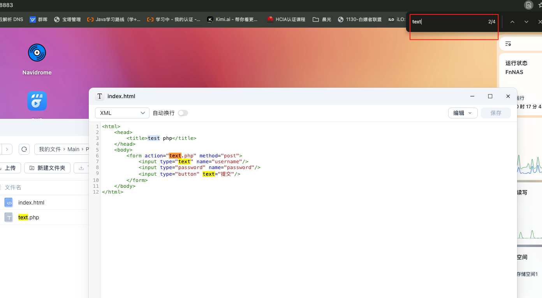Image resolution: width=542 pixels, height=298 pixels.
Task: Open the 学习中 - 我的认证 bookmark
Action: (174, 19)
